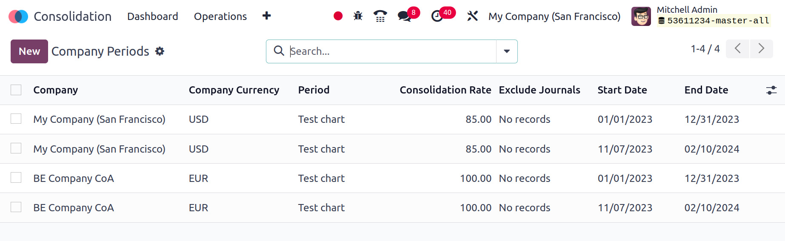This screenshot has width=785, height=241.
Task: Select the last BE Company CoA checkbox
Action: tap(16, 207)
